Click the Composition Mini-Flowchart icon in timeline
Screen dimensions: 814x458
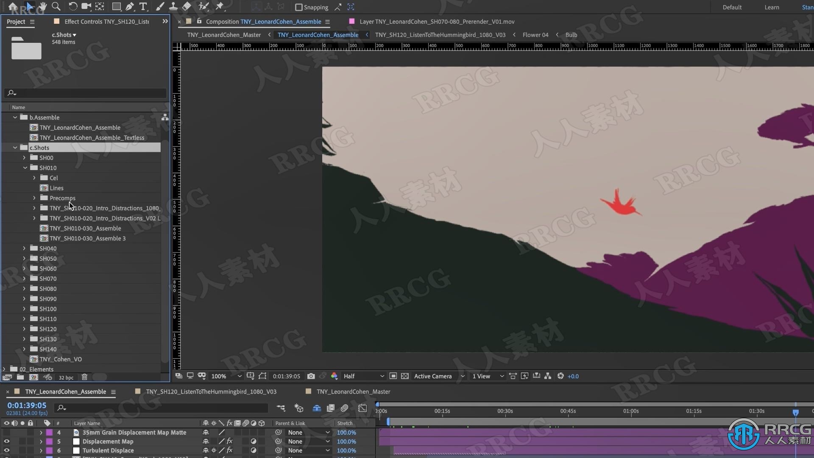point(281,408)
